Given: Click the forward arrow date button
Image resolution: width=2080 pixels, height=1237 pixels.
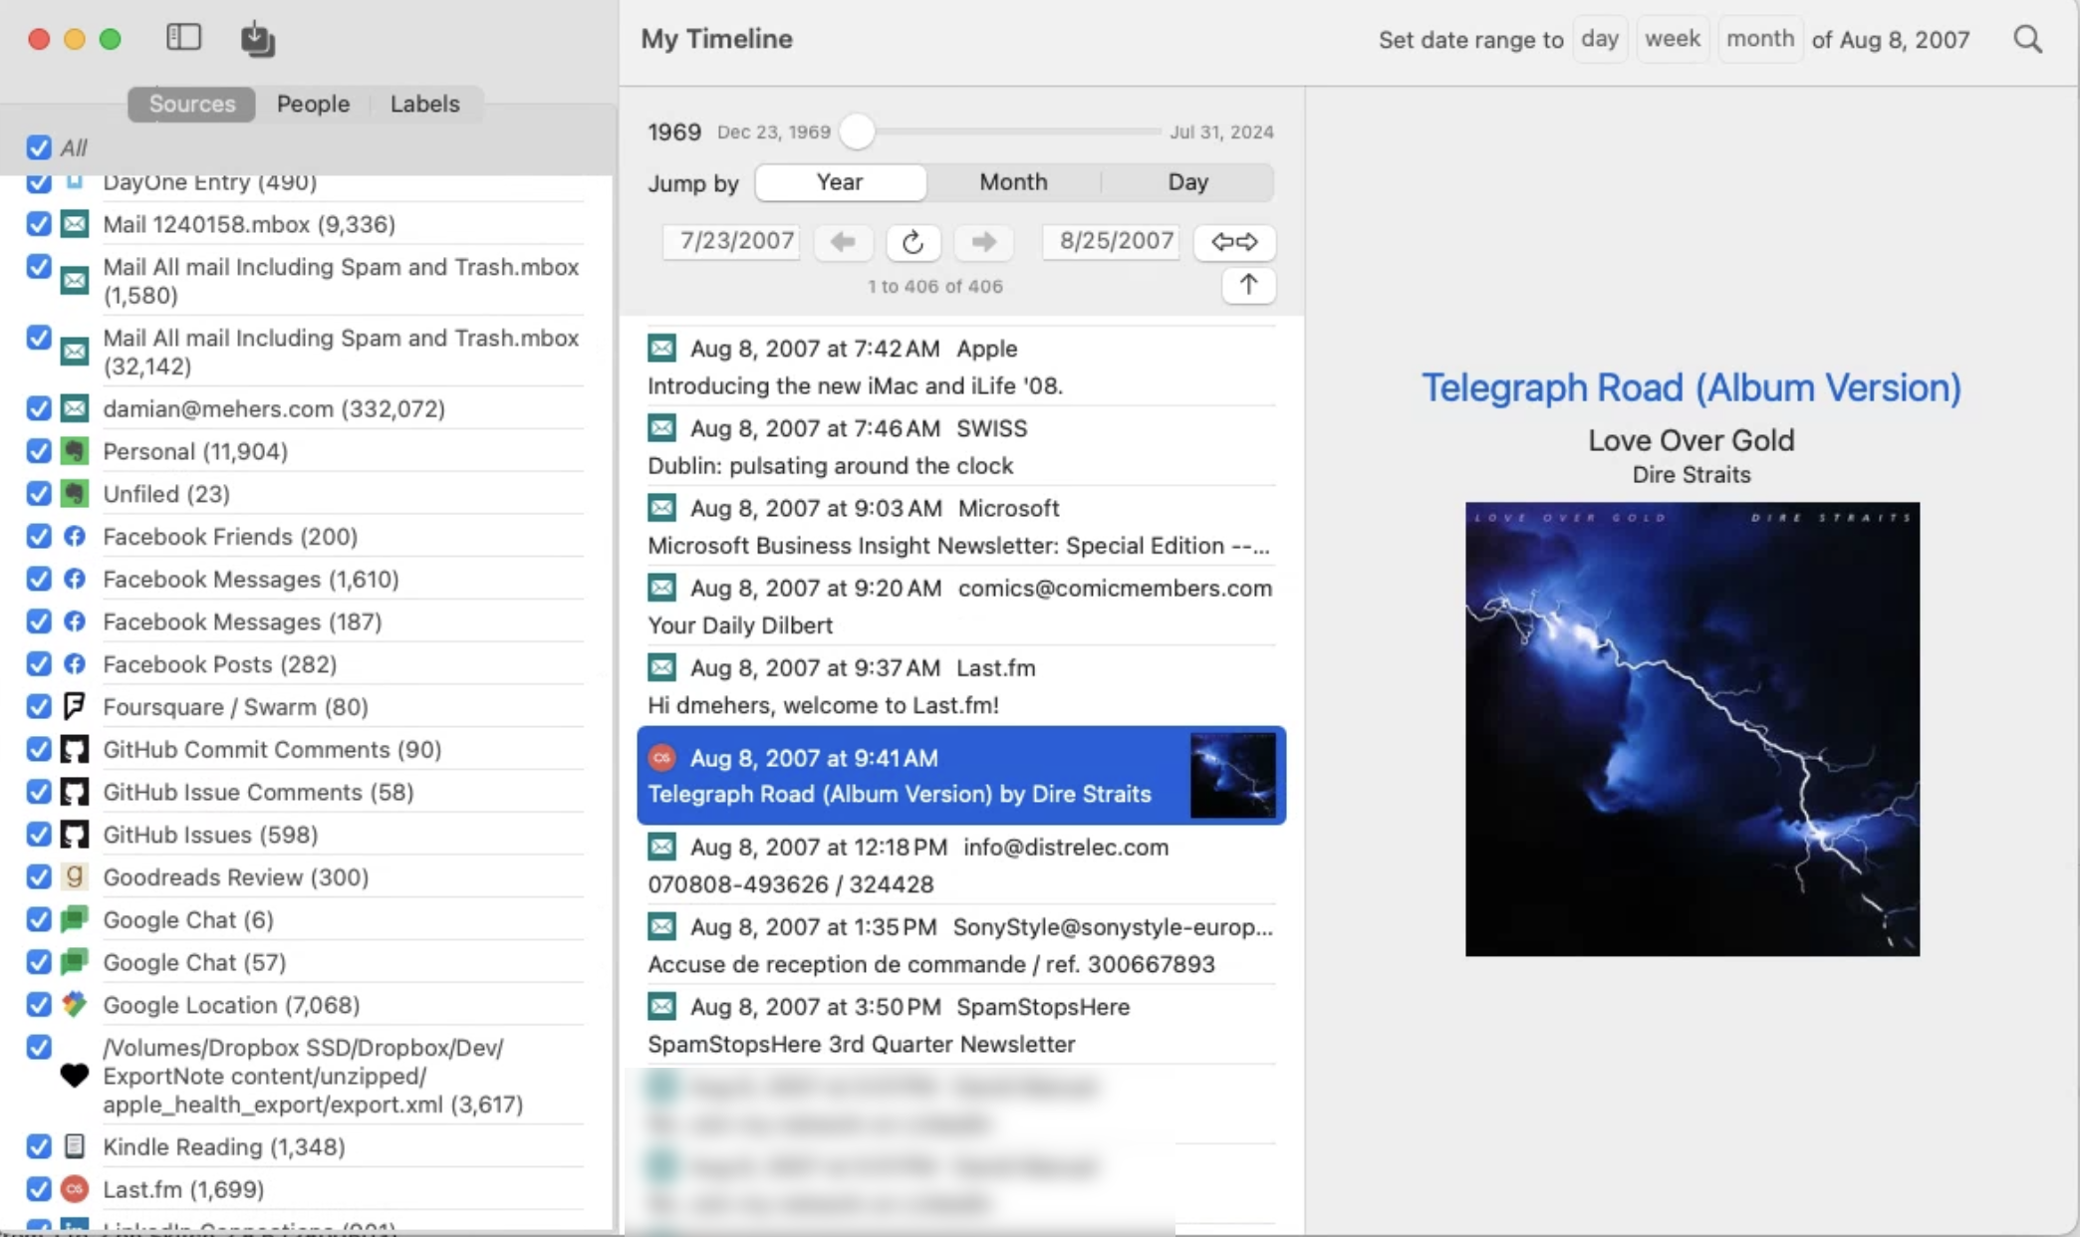Looking at the screenshot, I should tap(983, 242).
